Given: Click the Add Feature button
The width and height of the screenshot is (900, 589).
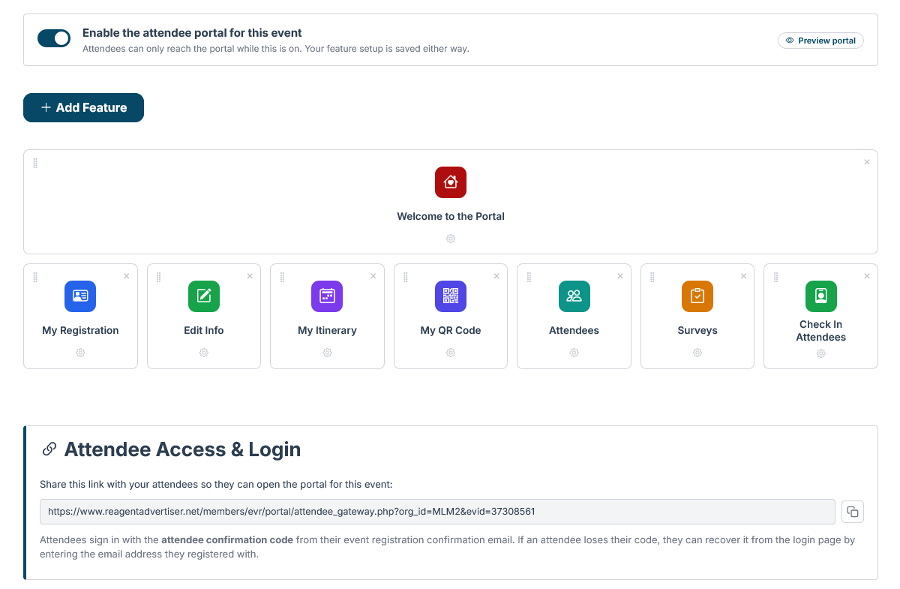Looking at the screenshot, I should tap(83, 107).
